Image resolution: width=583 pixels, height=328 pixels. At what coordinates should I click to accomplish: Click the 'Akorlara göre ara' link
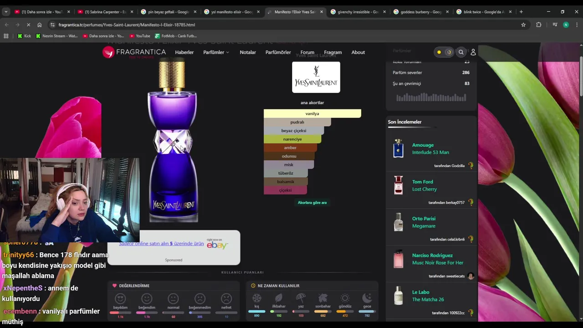click(x=312, y=202)
